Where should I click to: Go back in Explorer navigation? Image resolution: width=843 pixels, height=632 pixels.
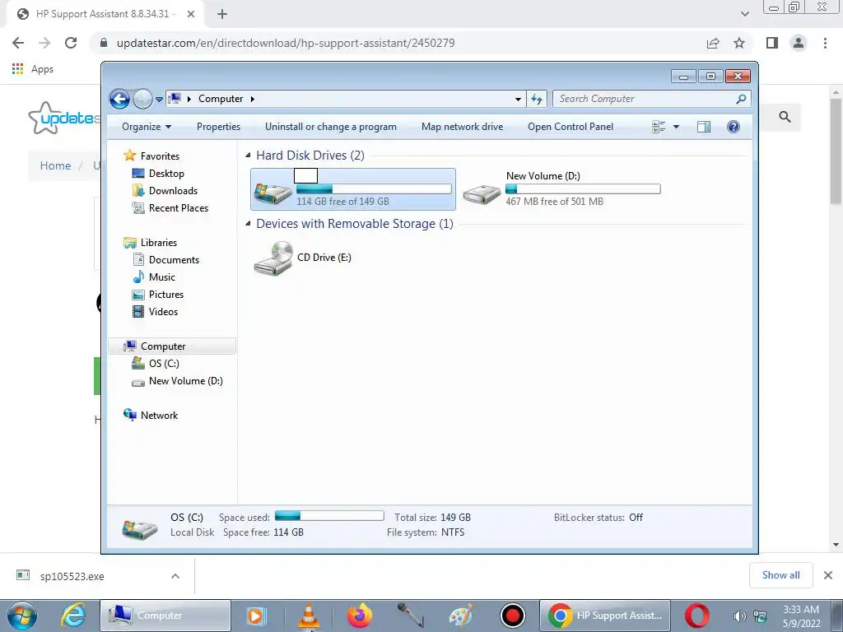tap(119, 99)
